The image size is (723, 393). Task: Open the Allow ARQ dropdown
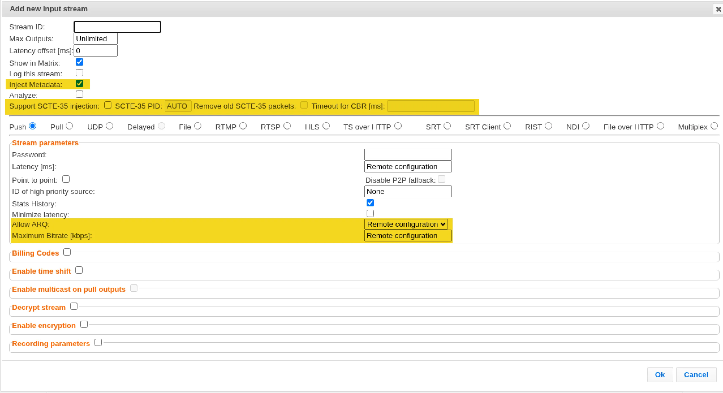pos(406,224)
